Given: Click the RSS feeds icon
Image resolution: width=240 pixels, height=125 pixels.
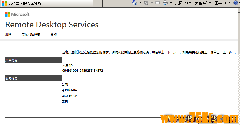Looking at the screenshot, I should coord(146,3).
